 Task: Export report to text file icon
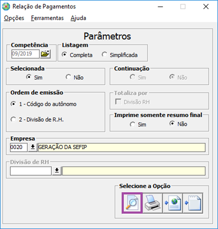click(x=193, y=203)
